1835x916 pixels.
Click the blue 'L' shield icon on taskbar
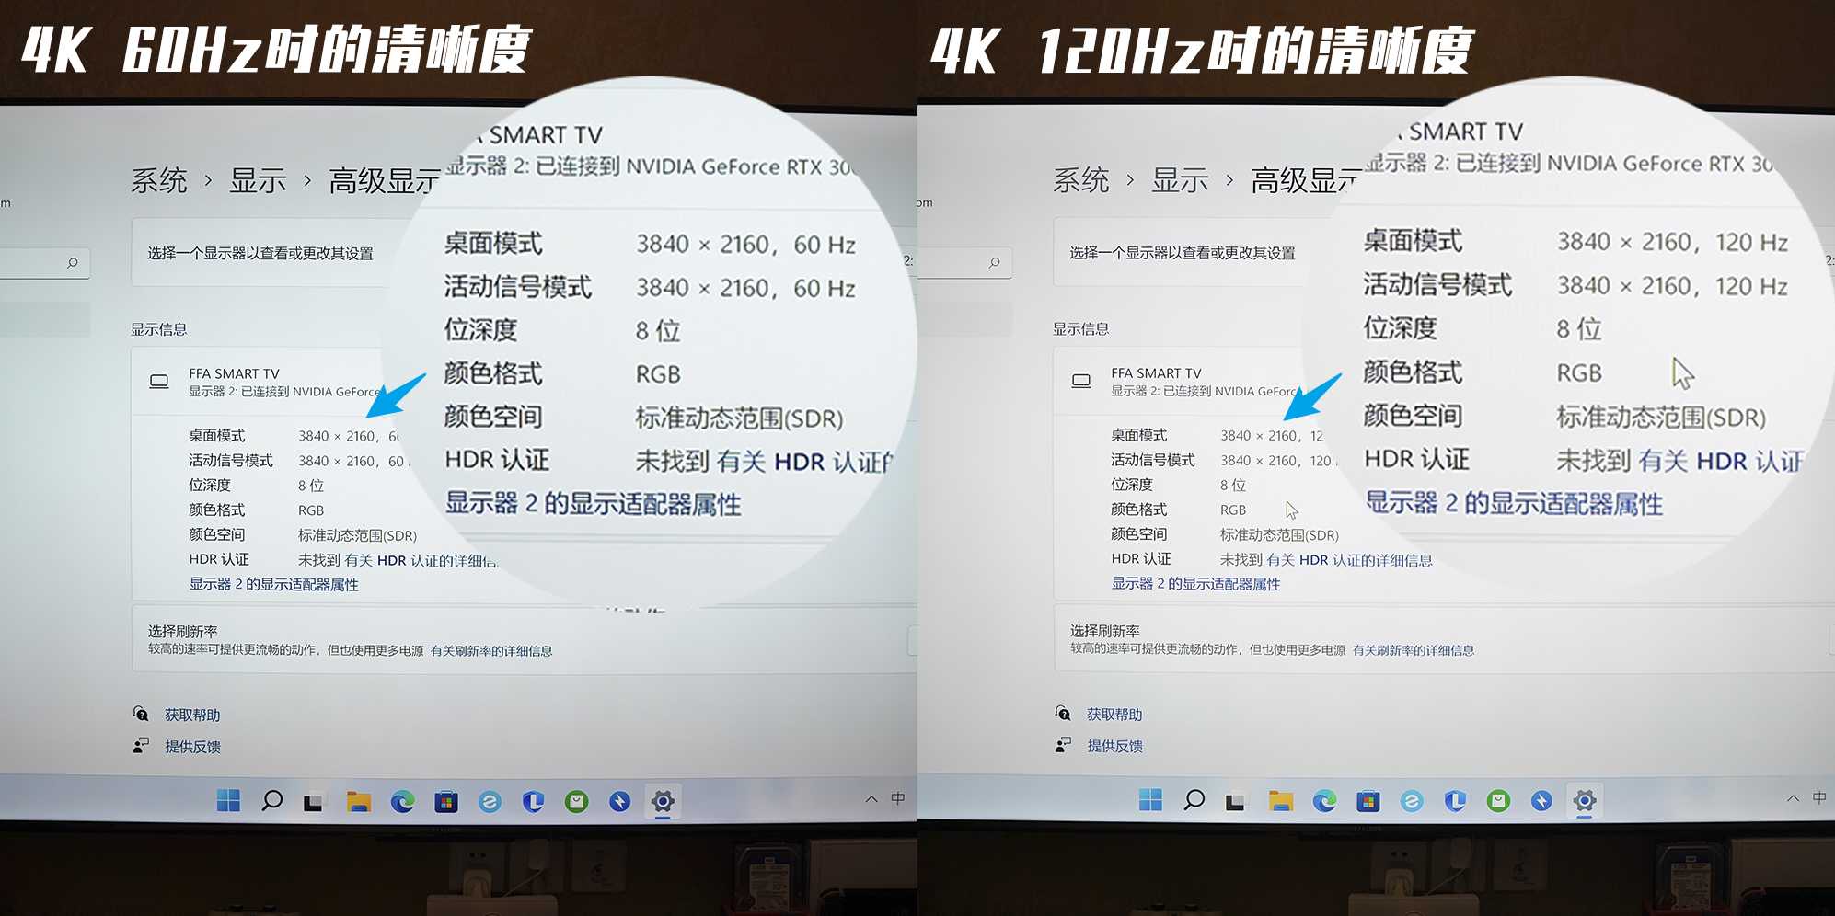point(535,801)
